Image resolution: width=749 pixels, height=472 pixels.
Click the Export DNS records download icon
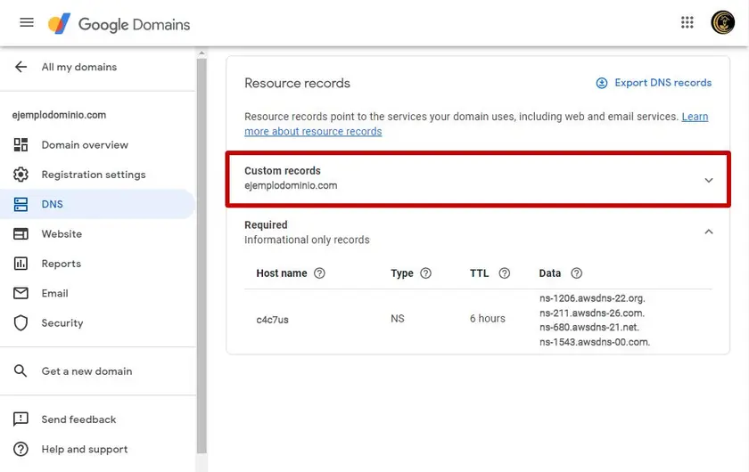pyautogui.click(x=602, y=83)
